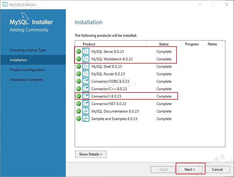Click the Status column header
This screenshot has width=234, height=177.
(x=163, y=44)
